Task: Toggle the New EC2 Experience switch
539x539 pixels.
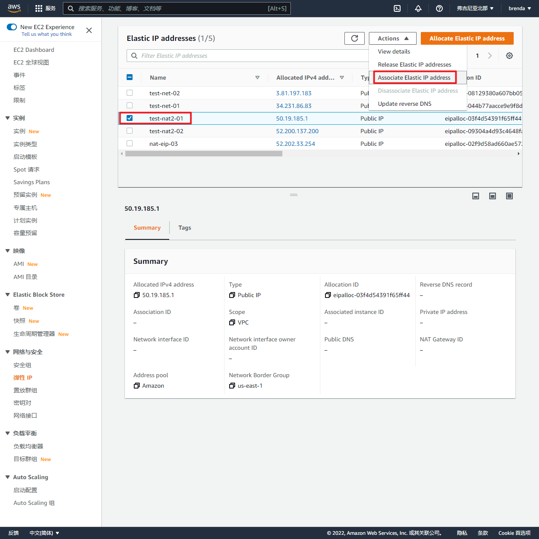Action: point(12,27)
